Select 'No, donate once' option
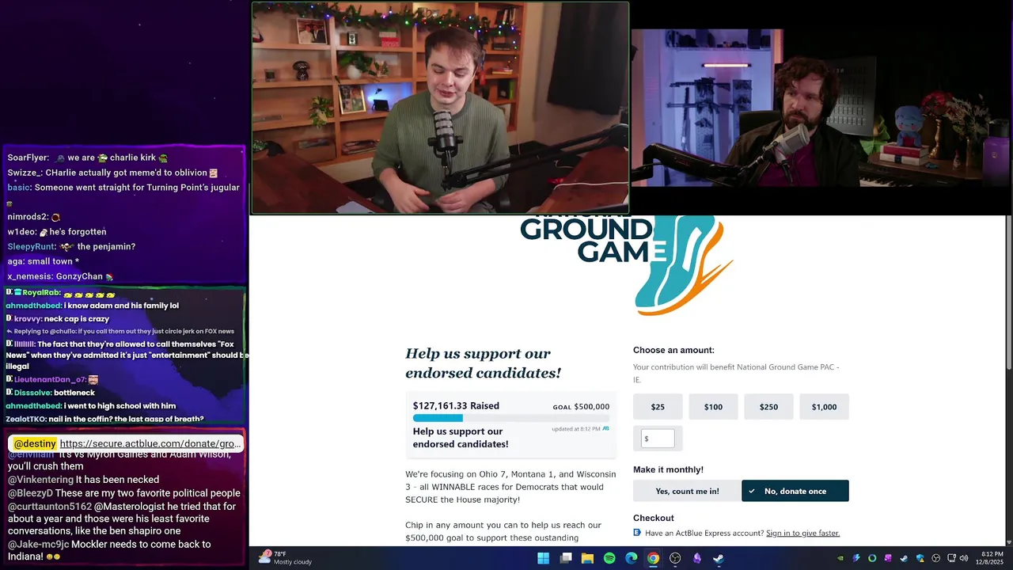Image resolution: width=1013 pixels, height=570 pixels. click(x=795, y=491)
